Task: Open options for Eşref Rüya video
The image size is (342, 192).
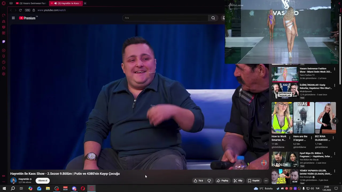Action: pyautogui.click(x=335, y=154)
